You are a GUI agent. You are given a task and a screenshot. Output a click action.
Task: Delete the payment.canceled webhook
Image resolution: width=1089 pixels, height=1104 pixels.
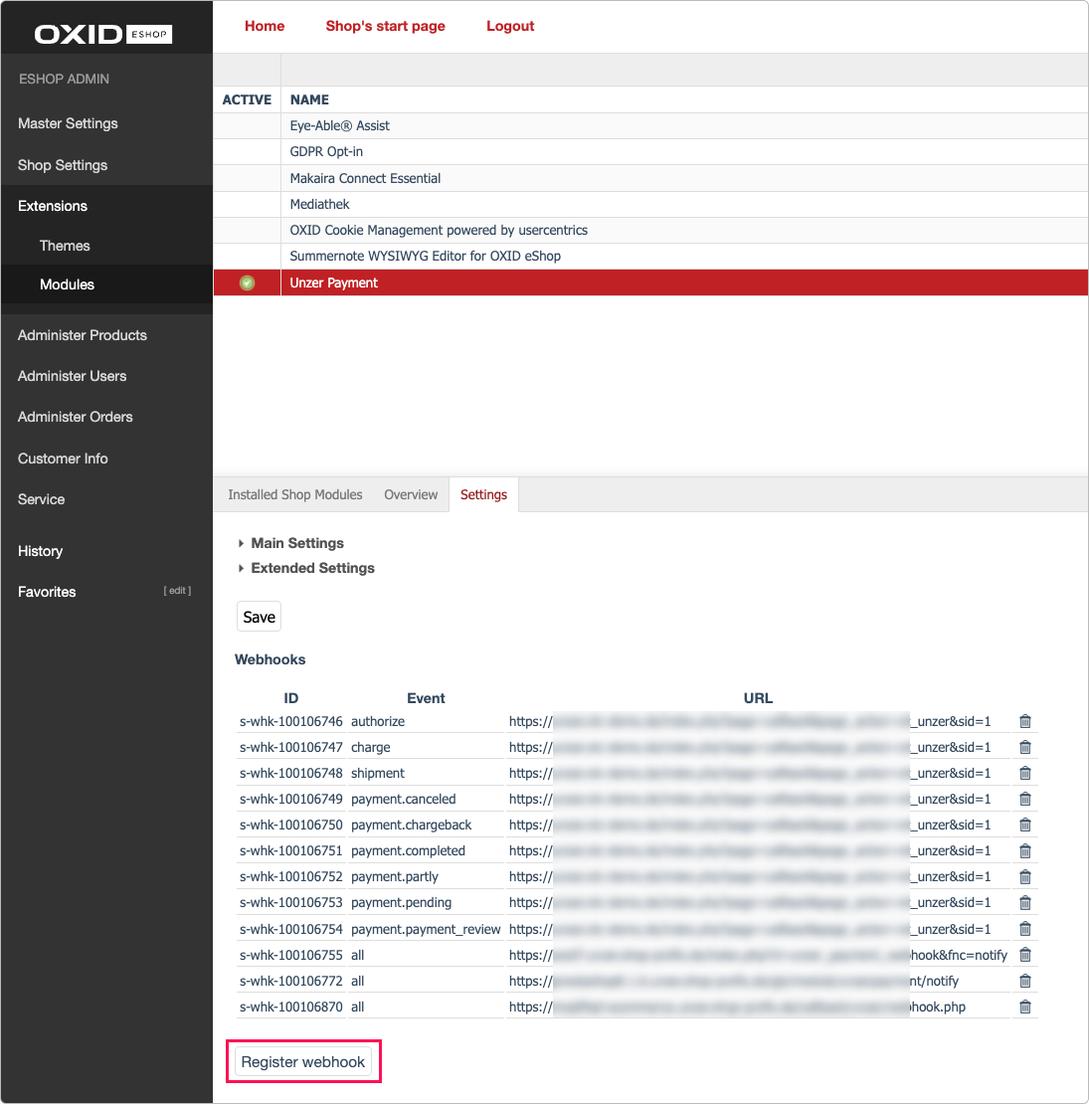point(1024,799)
